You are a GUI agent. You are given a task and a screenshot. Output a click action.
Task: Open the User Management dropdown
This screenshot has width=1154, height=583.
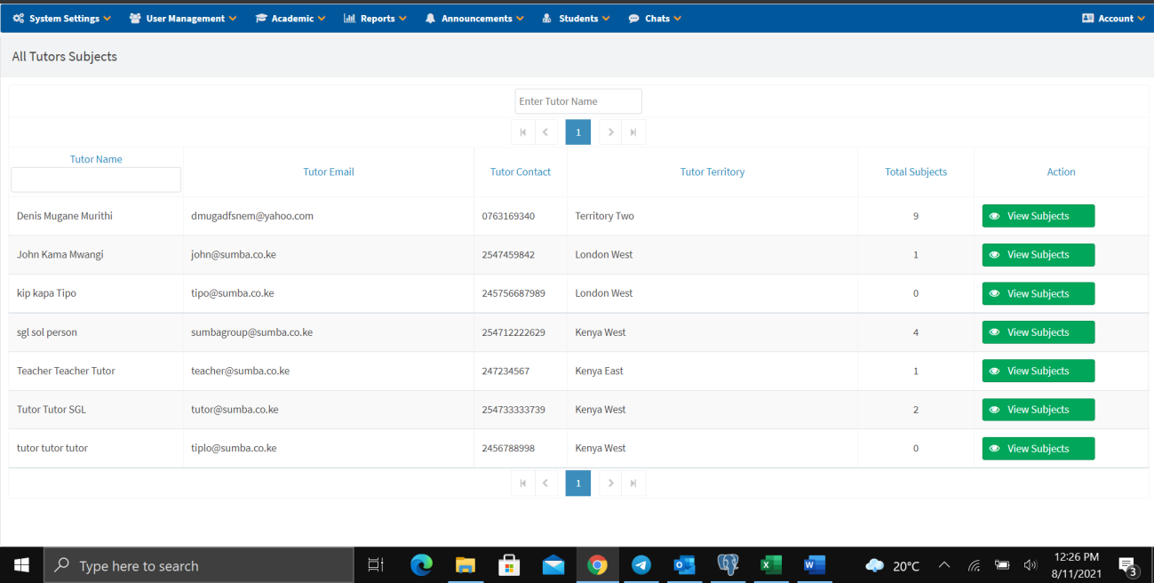pos(183,19)
